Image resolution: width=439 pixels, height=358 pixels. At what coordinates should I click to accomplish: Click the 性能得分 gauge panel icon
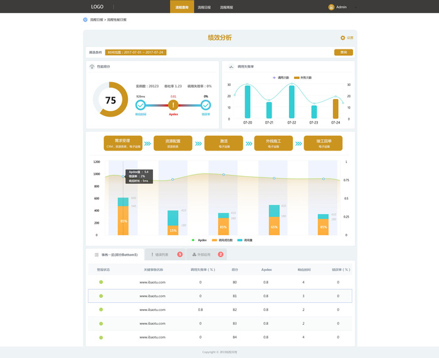(92, 66)
